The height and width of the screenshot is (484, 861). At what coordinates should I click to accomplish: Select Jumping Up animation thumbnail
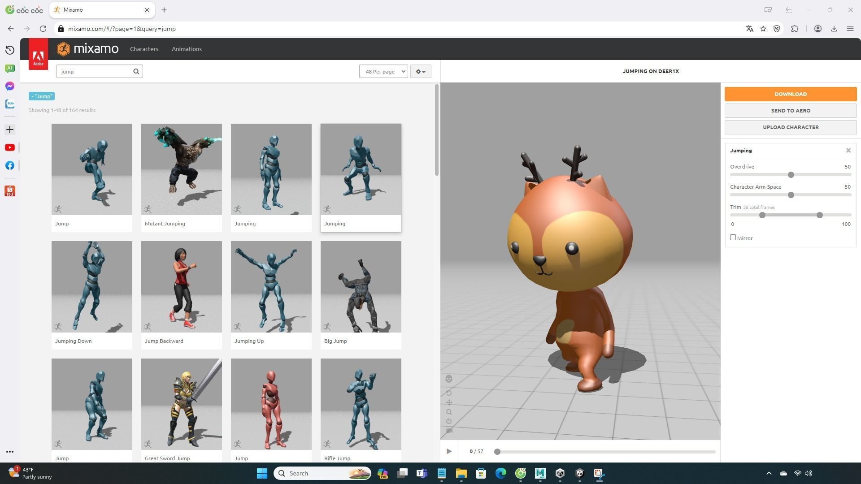271,287
